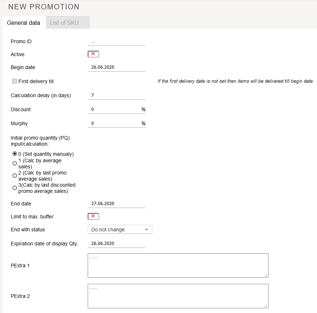Click the PExtra 1 resize handle
The image size is (317, 313).
point(266,275)
